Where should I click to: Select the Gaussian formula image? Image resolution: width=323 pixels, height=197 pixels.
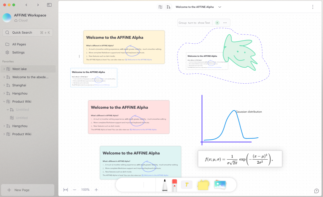tap(240, 159)
